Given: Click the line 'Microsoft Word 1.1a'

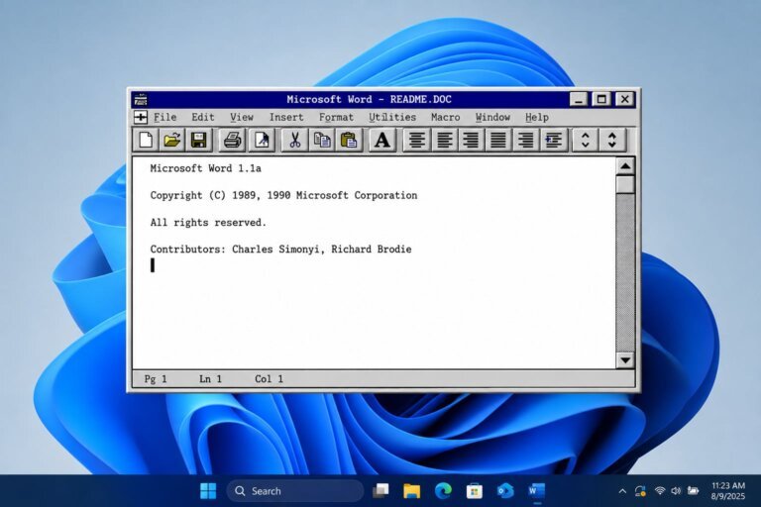Looking at the screenshot, I should click(206, 168).
